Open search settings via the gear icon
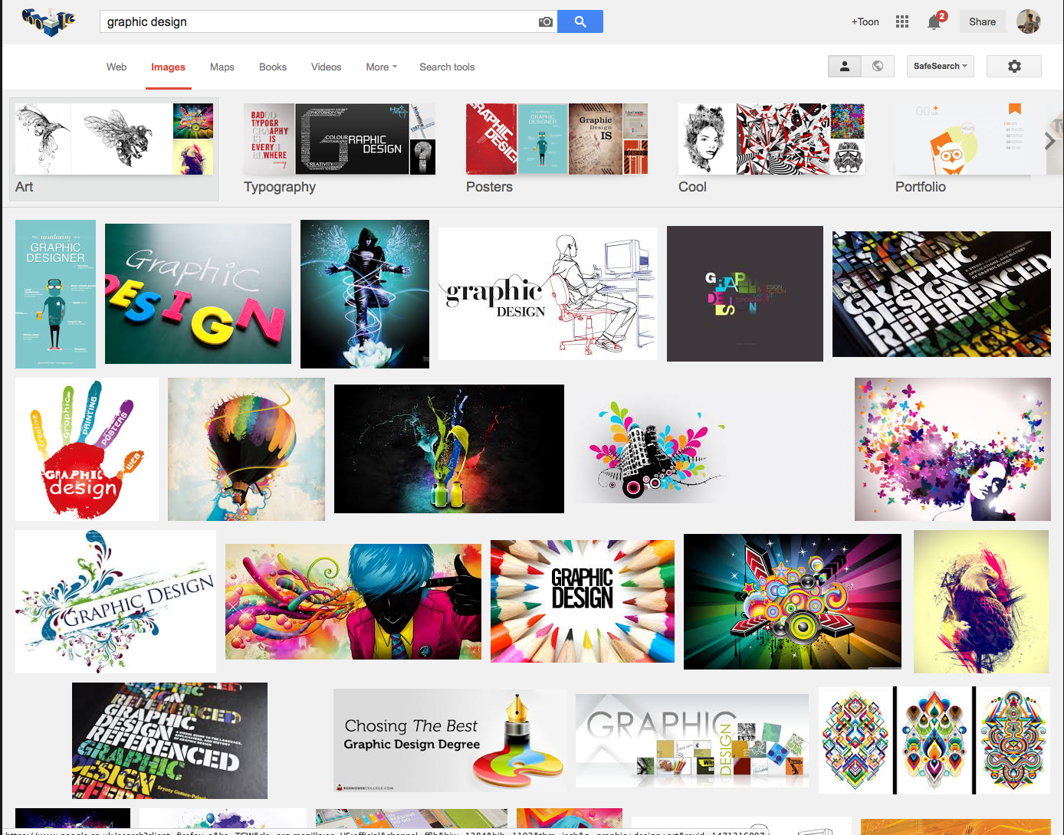The width and height of the screenshot is (1064, 835). point(1013,66)
